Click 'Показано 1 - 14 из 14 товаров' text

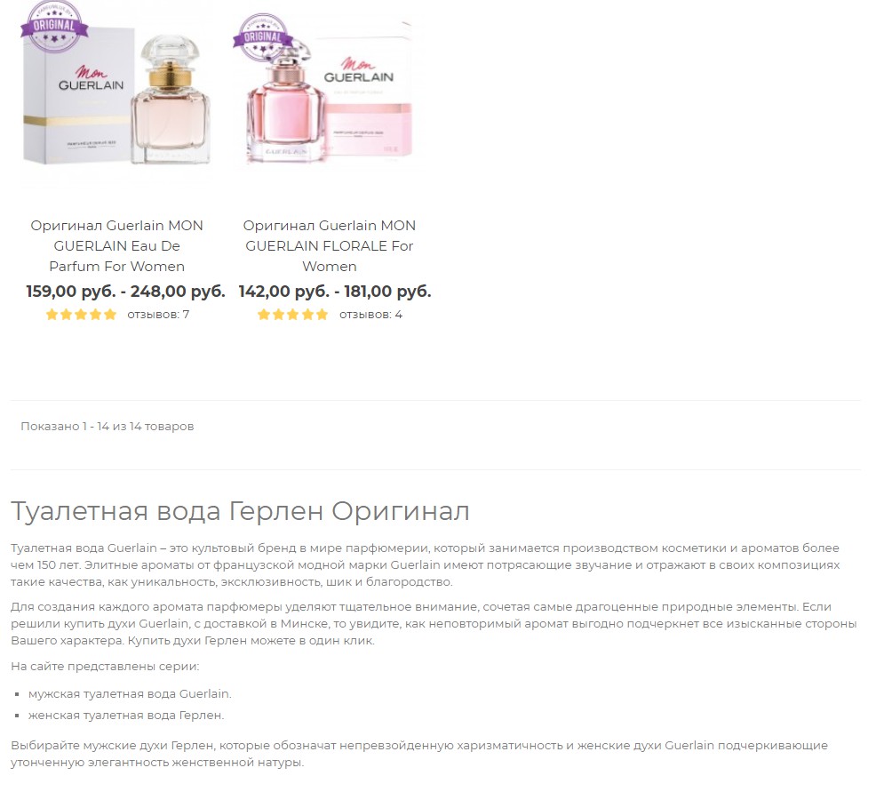(108, 427)
